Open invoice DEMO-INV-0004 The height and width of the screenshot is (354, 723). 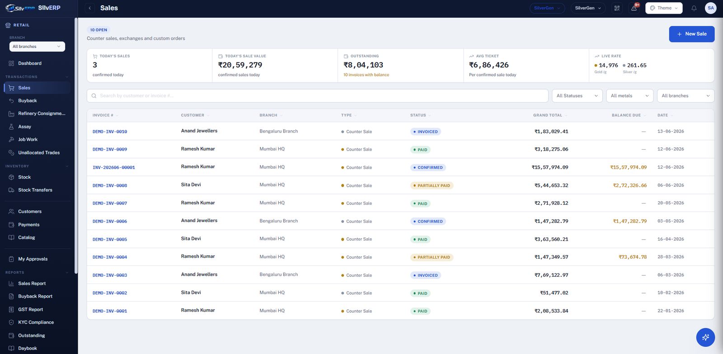pyautogui.click(x=110, y=257)
